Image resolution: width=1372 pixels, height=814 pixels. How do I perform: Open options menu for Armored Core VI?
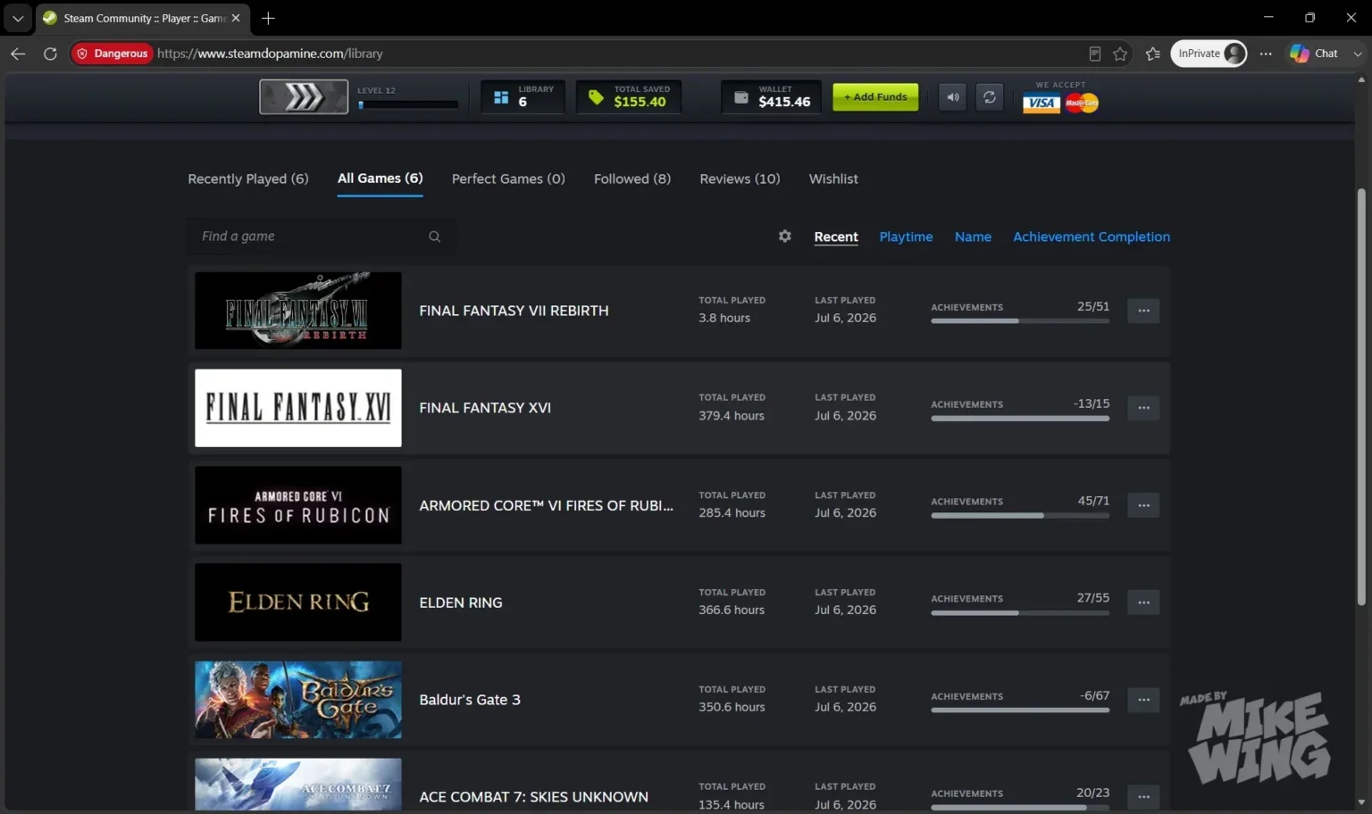pos(1143,505)
